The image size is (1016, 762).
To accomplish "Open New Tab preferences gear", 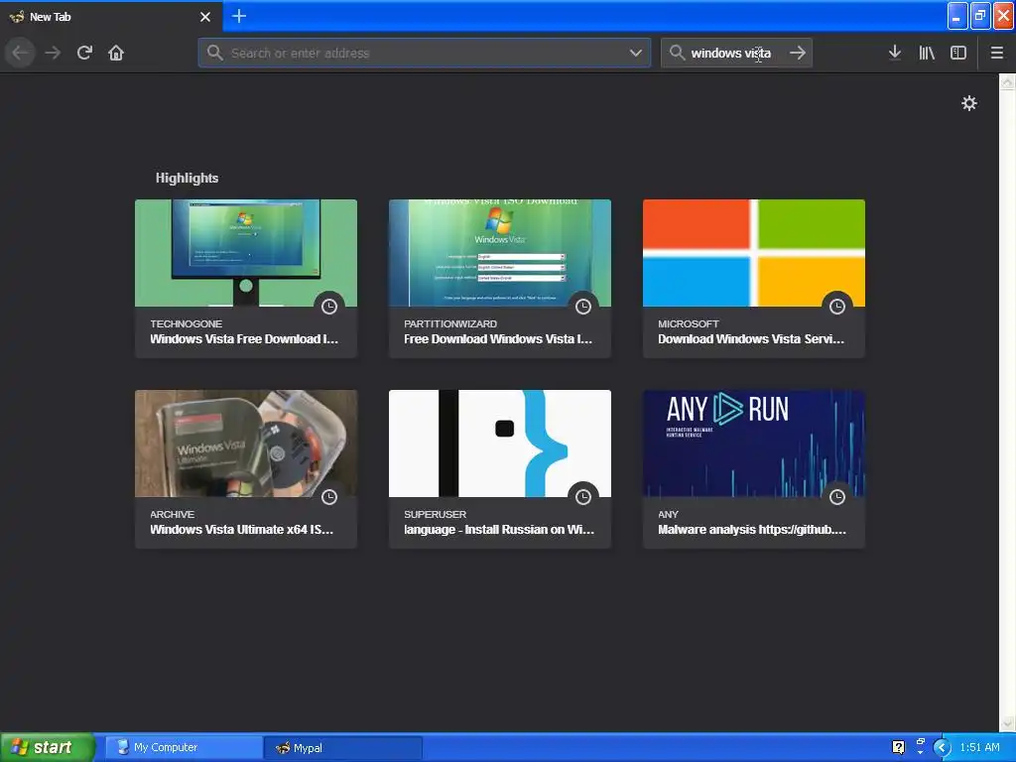I will [x=968, y=103].
